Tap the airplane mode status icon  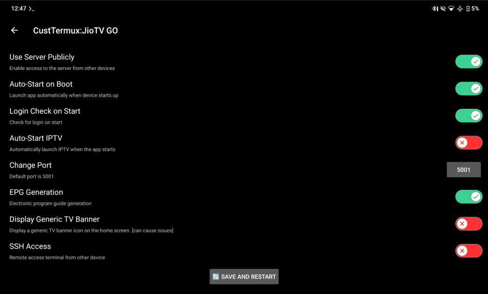pos(460,9)
